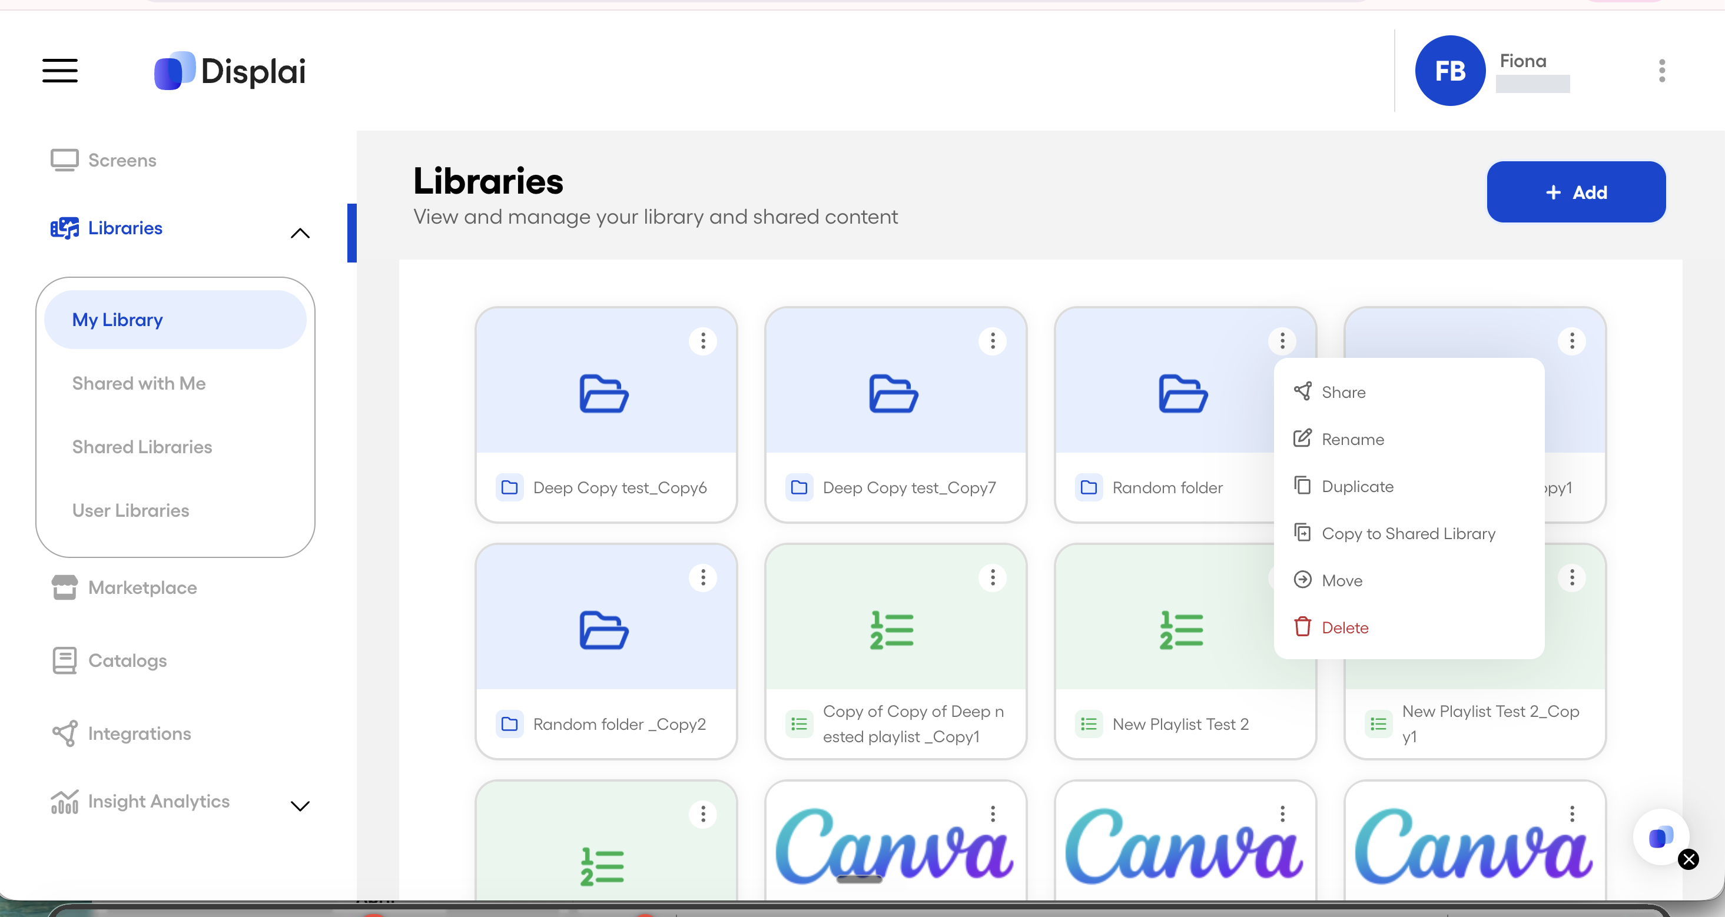Select User Libraries

click(131, 511)
